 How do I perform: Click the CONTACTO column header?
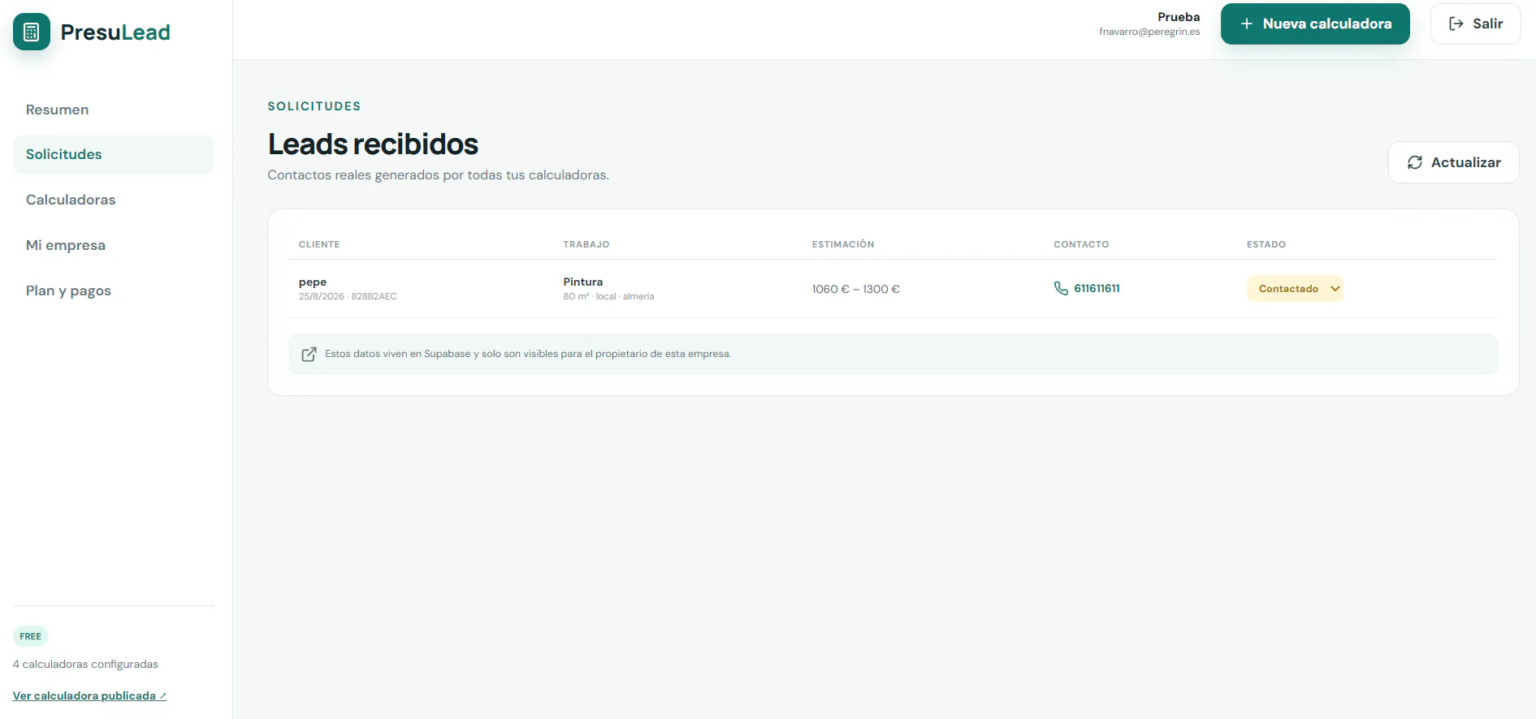pyautogui.click(x=1081, y=244)
